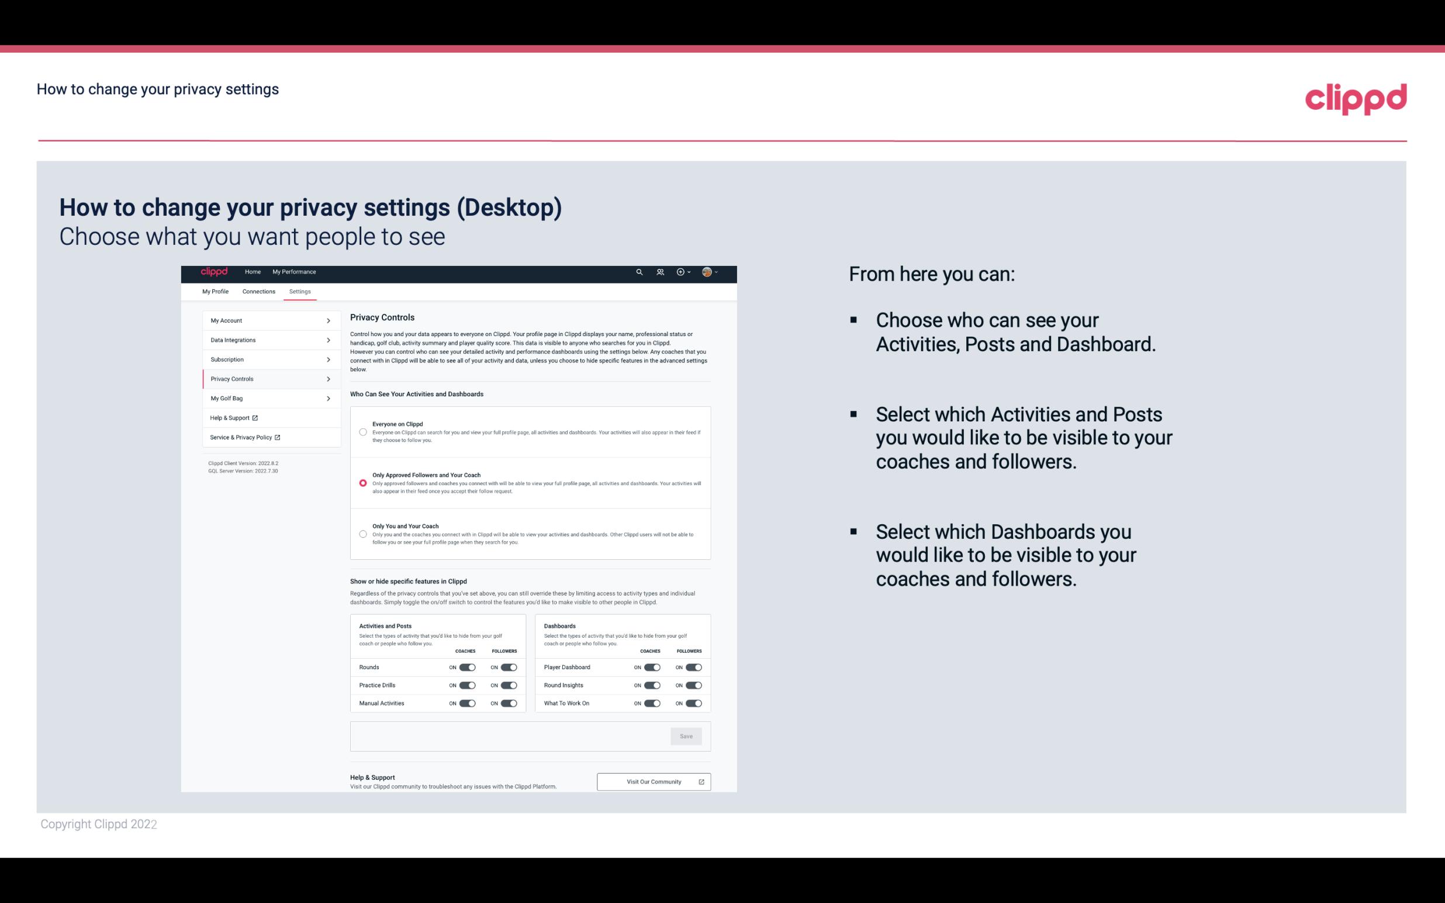Click the Save button for privacy settings

pos(687,736)
